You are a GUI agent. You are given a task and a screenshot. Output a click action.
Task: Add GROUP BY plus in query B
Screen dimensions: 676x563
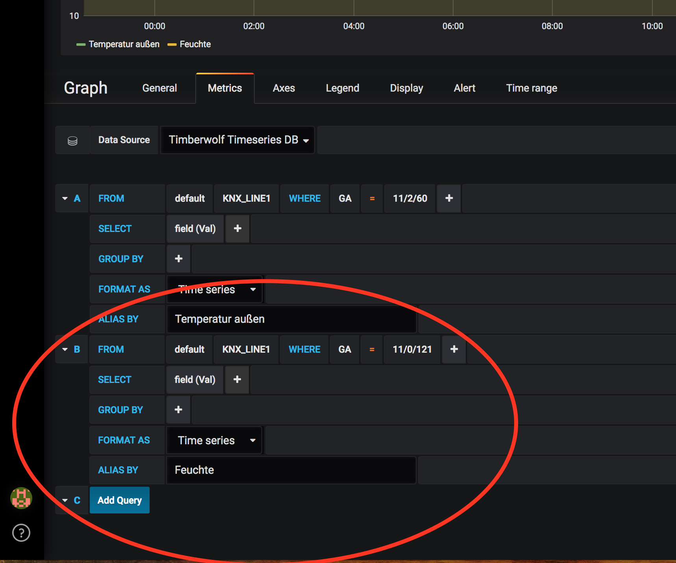coord(178,410)
